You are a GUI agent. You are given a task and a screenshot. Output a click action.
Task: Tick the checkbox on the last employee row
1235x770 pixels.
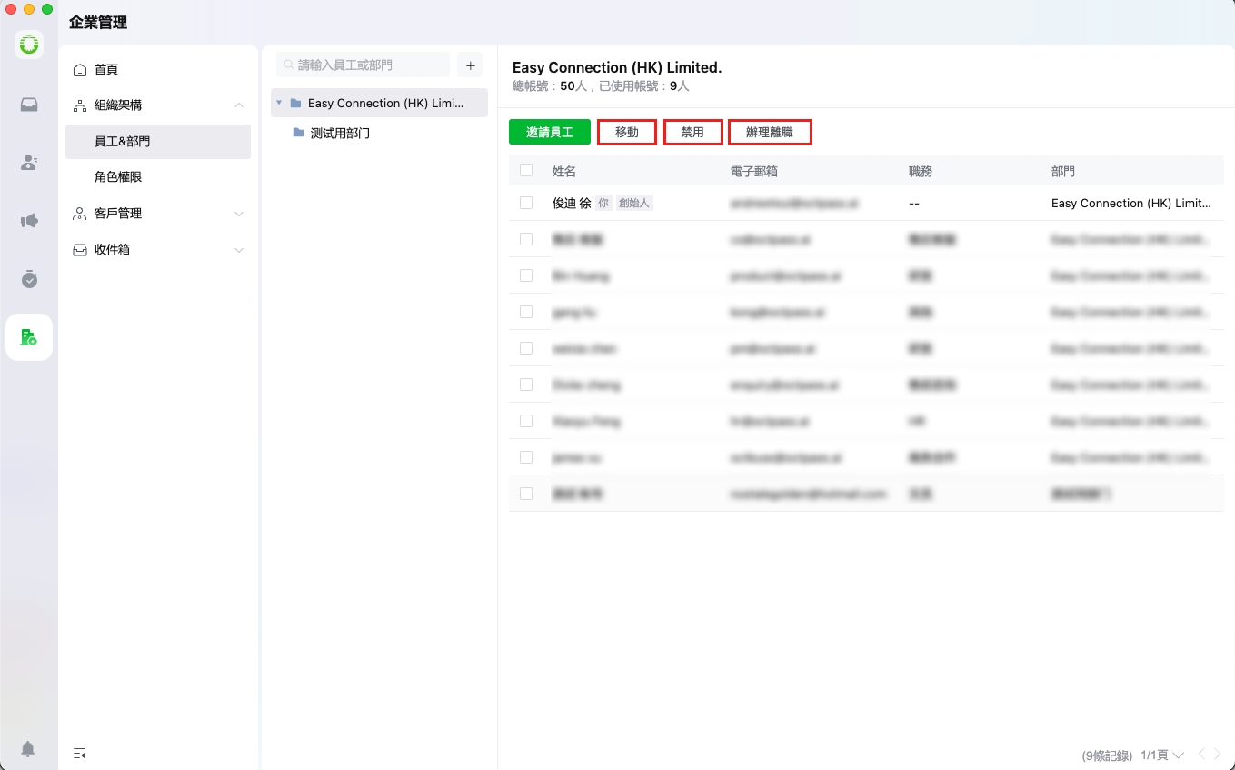(x=526, y=494)
